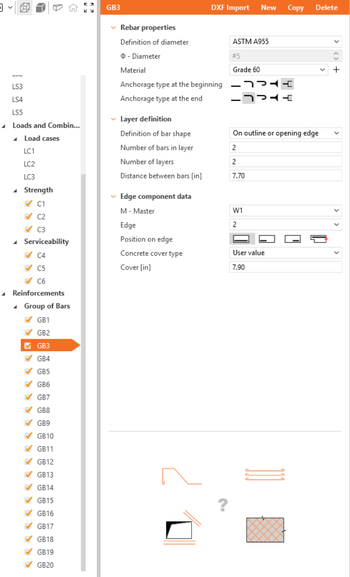Click the DXF Import button

pyautogui.click(x=230, y=8)
